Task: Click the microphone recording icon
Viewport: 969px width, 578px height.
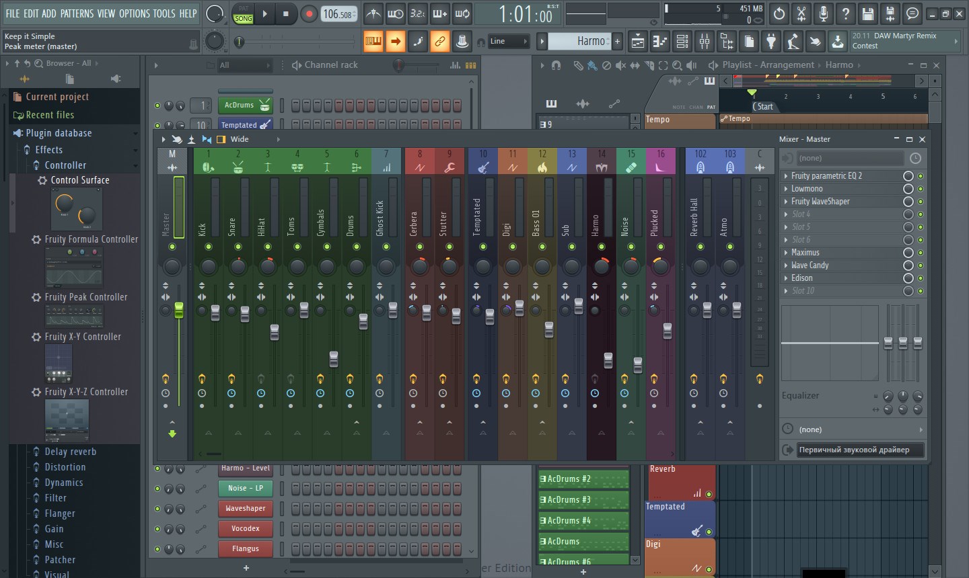Action: 824,13
